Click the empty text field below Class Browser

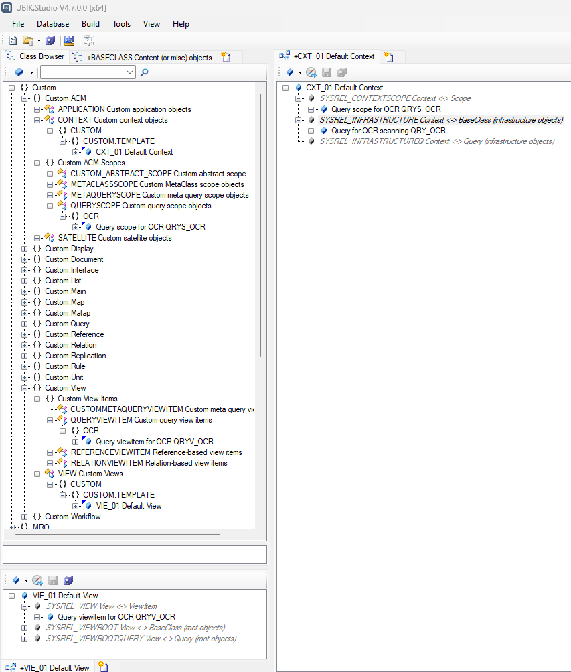pyautogui.click(x=135, y=555)
